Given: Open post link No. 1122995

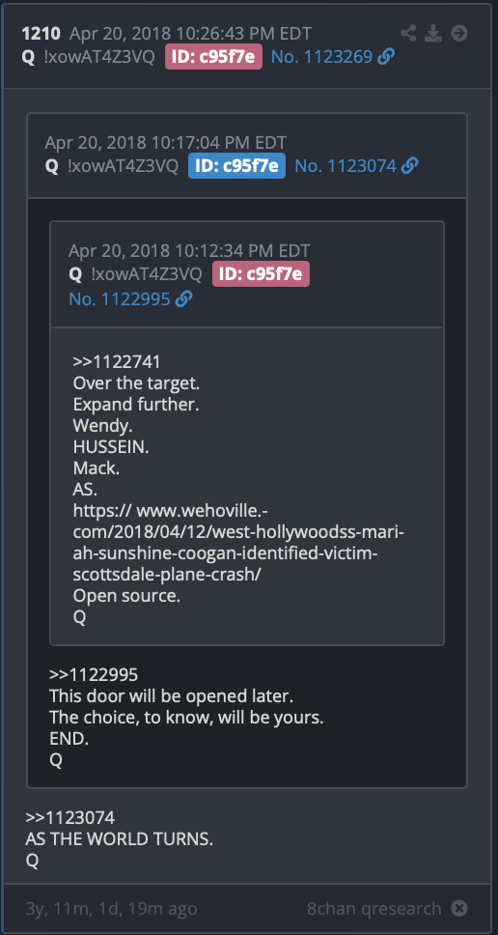Looking at the screenshot, I should 120,298.
